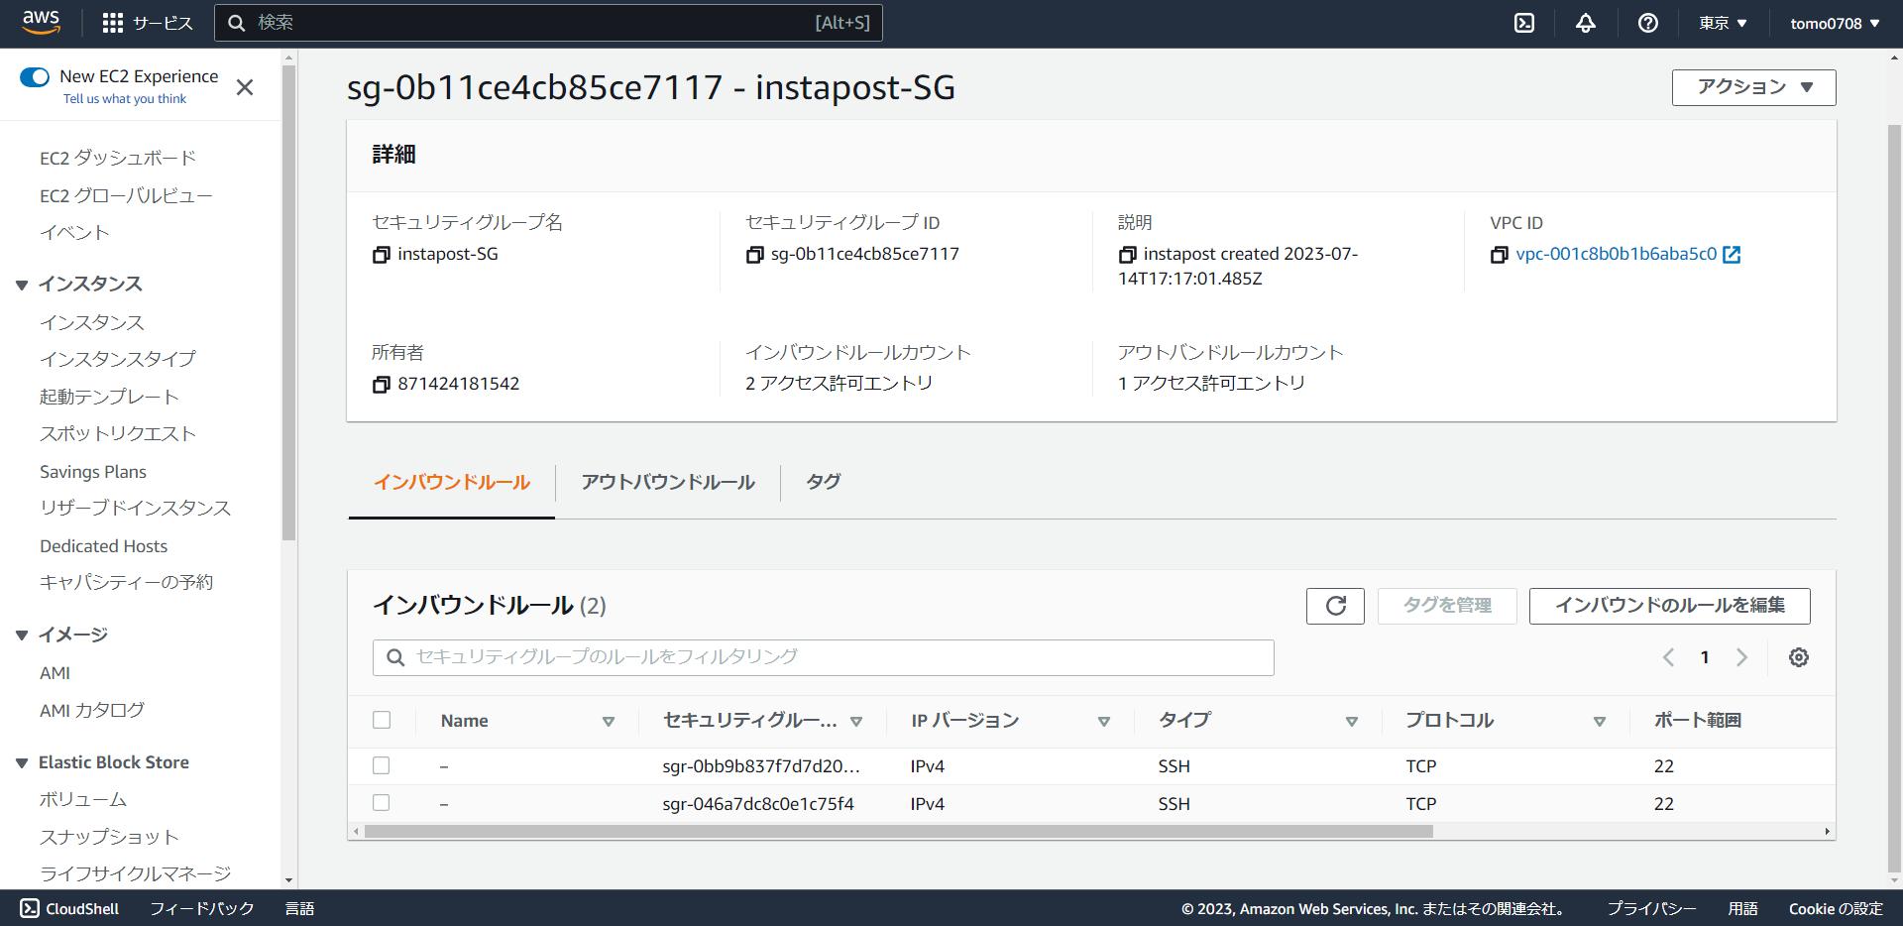Open the アクション dropdown
Image resolution: width=1903 pixels, height=926 pixels.
coord(1752,87)
